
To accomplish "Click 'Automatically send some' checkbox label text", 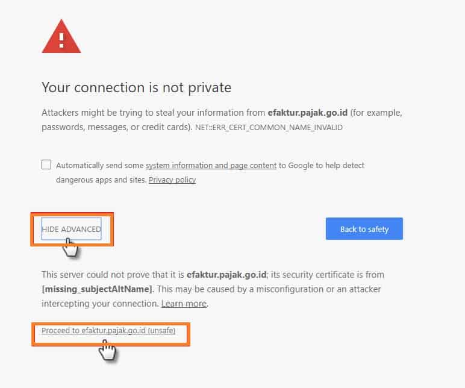I will [x=99, y=166].
